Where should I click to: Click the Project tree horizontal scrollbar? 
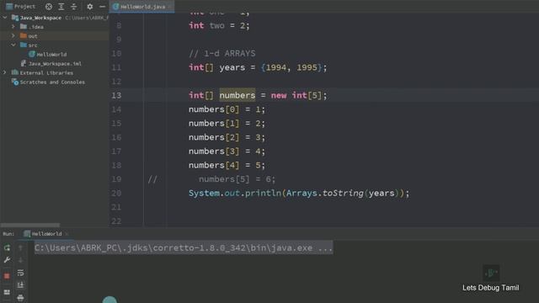click(30, 225)
